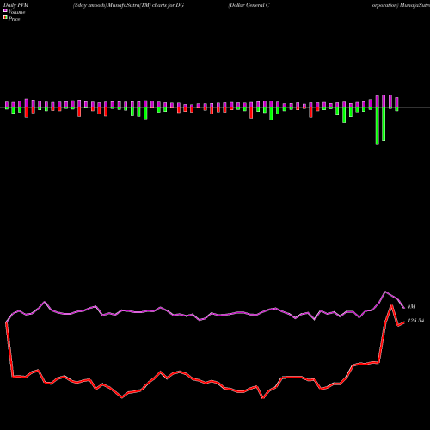Image resolution: width=430 pixels, height=430 pixels.
Task: Click the peak of the magenta volume line
Action: coord(385,292)
